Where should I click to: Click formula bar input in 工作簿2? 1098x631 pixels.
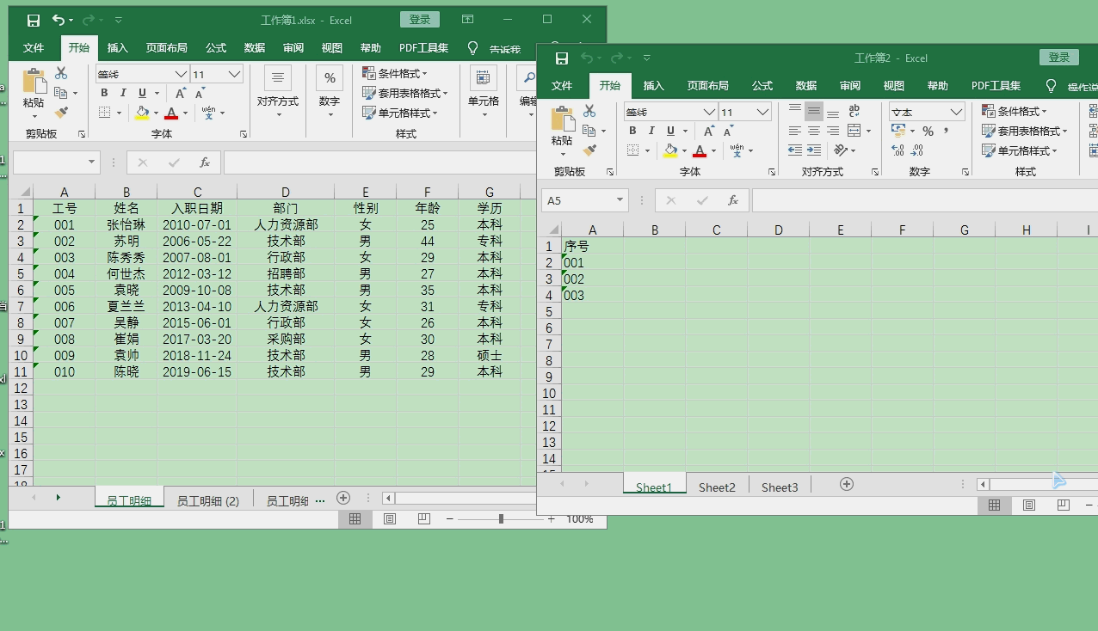pyautogui.click(x=924, y=200)
